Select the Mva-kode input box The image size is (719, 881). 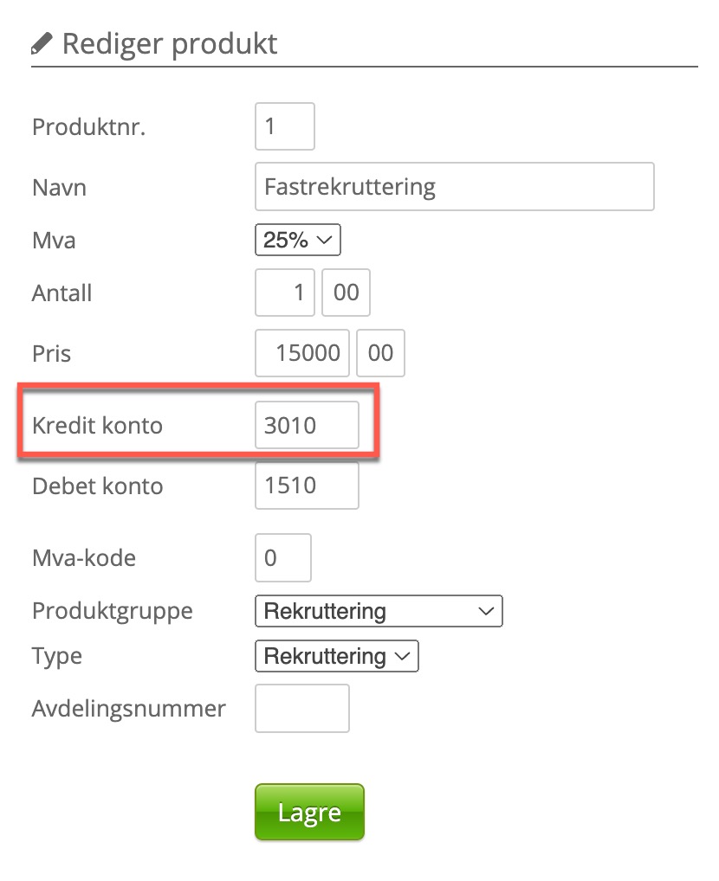coord(282,557)
